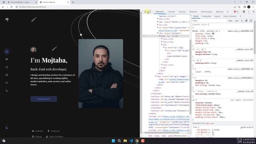Expand the second li node under ul
The image size is (256, 144).
162,42
